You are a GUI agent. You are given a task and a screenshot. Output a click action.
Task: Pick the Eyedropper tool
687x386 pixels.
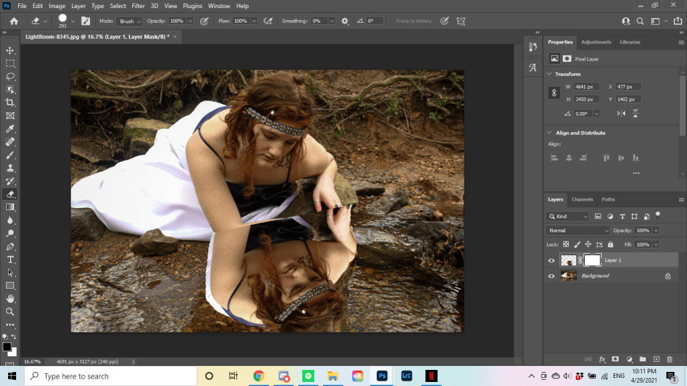coord(10,129)
